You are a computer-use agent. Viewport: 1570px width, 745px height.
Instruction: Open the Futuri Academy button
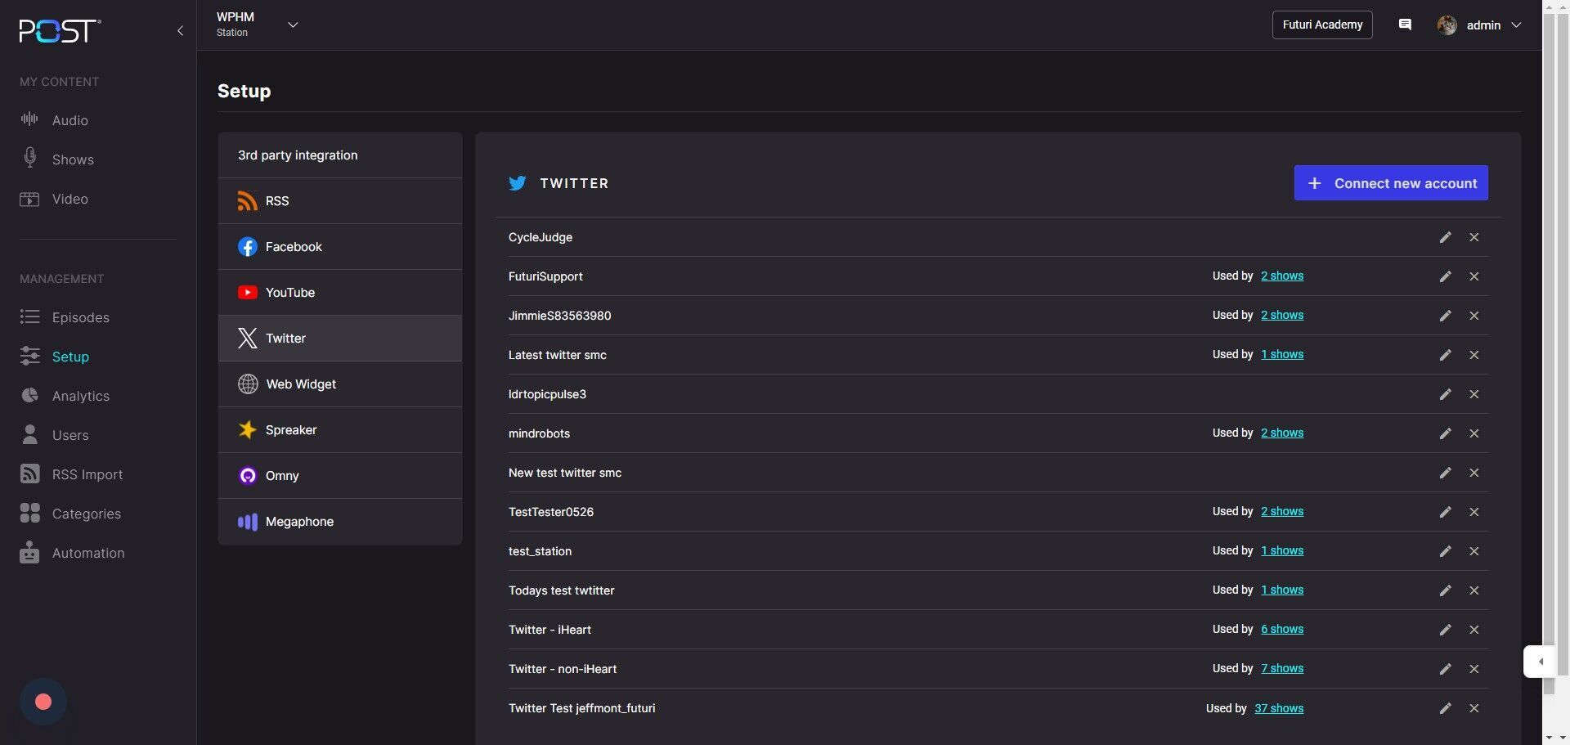point(1321,25)
